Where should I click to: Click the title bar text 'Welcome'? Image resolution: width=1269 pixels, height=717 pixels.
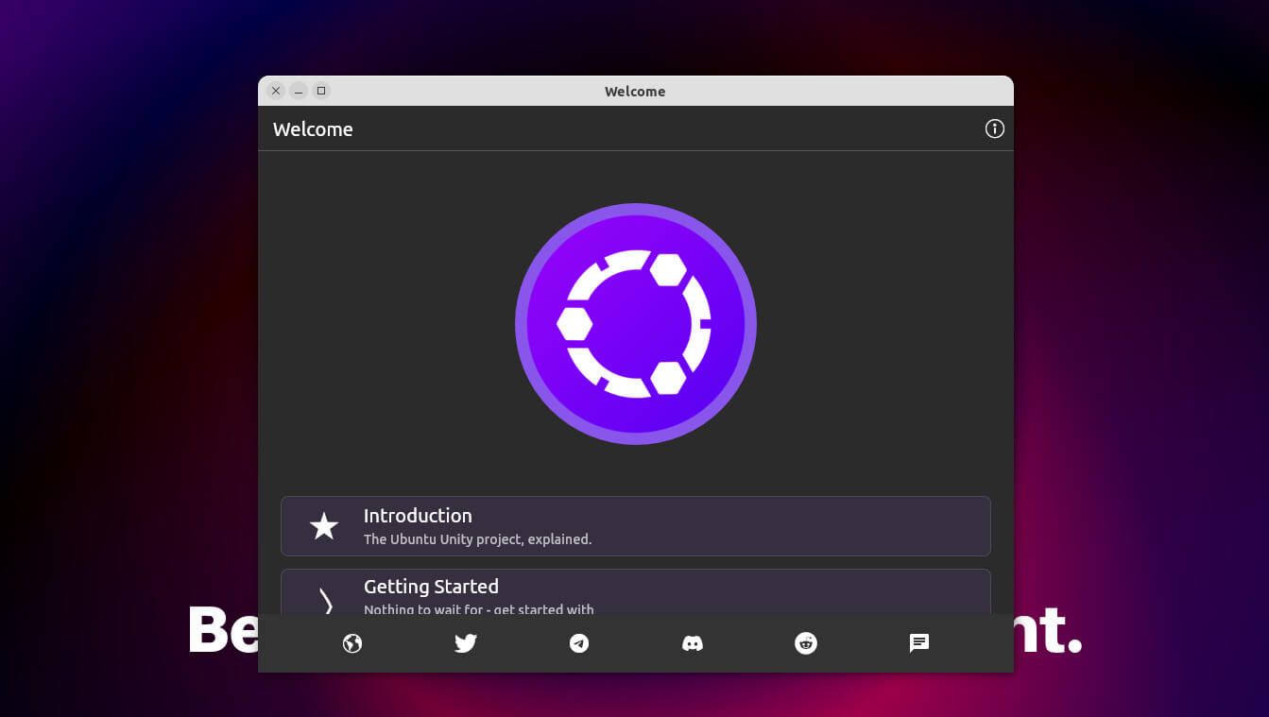click(x=635, y=91)
